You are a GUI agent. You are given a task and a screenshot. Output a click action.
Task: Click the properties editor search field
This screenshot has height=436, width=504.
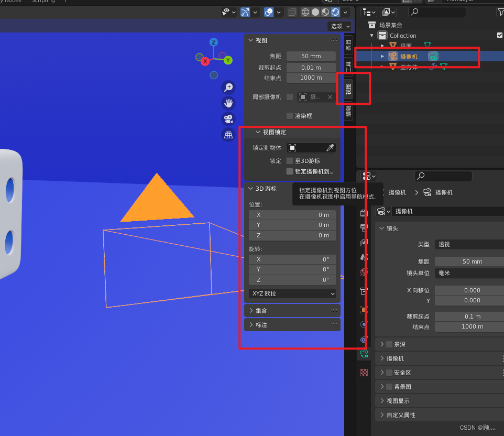pos(443,176)
